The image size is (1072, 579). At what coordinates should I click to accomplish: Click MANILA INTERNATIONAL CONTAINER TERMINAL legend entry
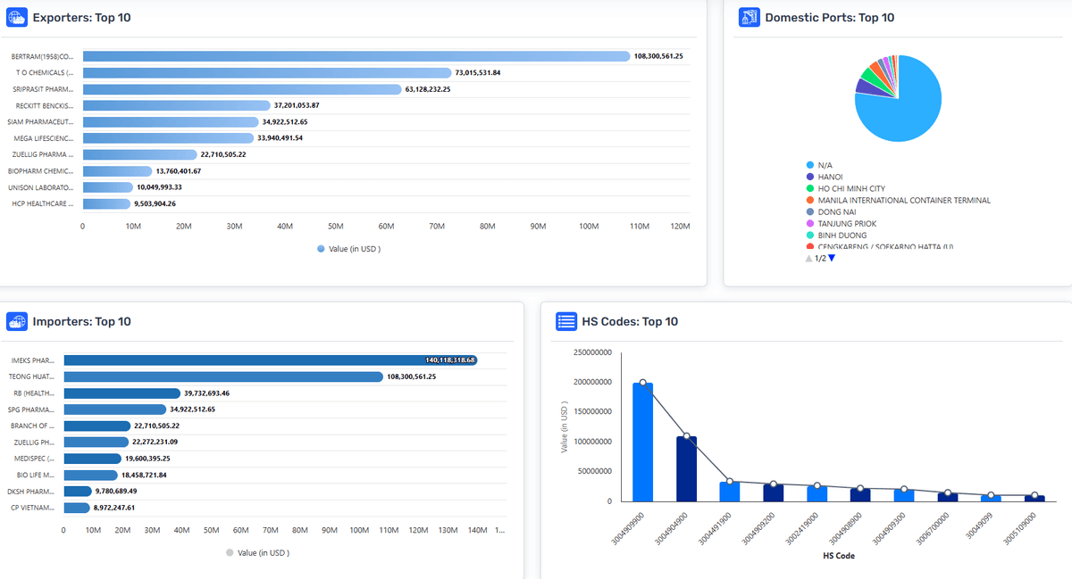[x=903, y=200]
